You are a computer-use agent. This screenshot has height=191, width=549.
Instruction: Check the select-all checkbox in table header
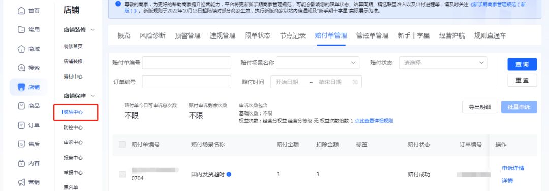122,144
